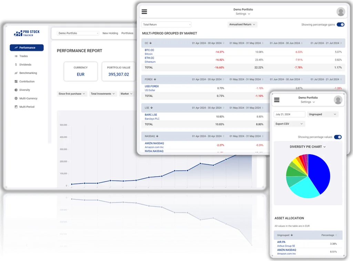Click Portfolios link in top bar
The image size is (353, 261).
point(127,33)
